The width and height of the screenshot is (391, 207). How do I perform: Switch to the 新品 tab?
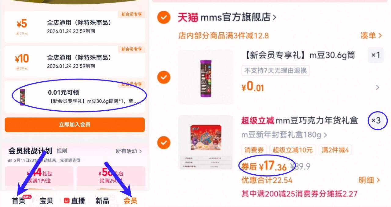(x=102, y=201)
